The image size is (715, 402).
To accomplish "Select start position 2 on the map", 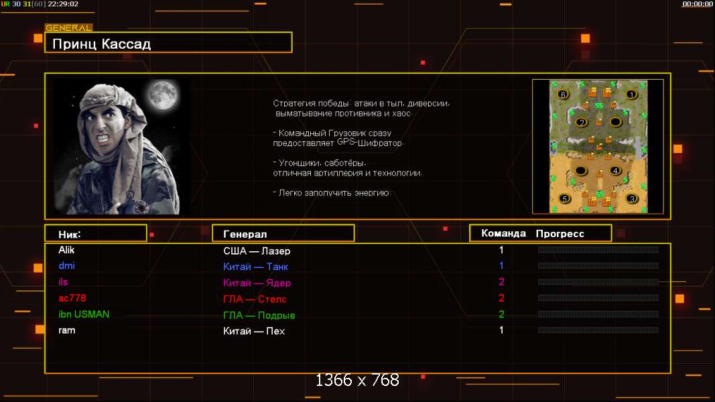I will click(x=582, y=122).
